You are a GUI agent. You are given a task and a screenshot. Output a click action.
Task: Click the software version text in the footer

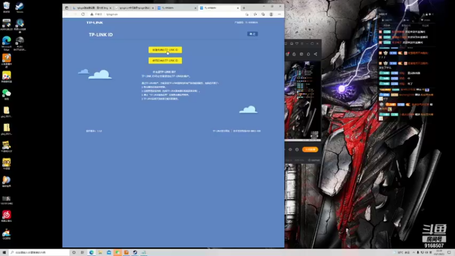(94, 131)
